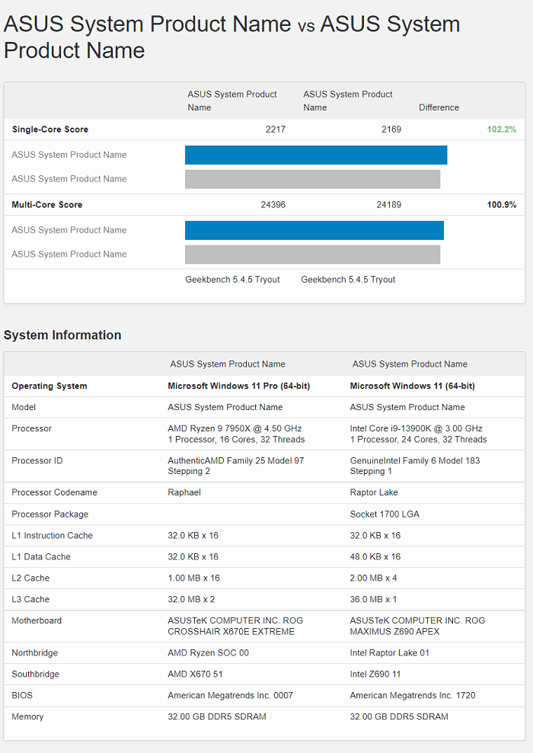Click the Multi-Core score 24189

pos(388,205)
